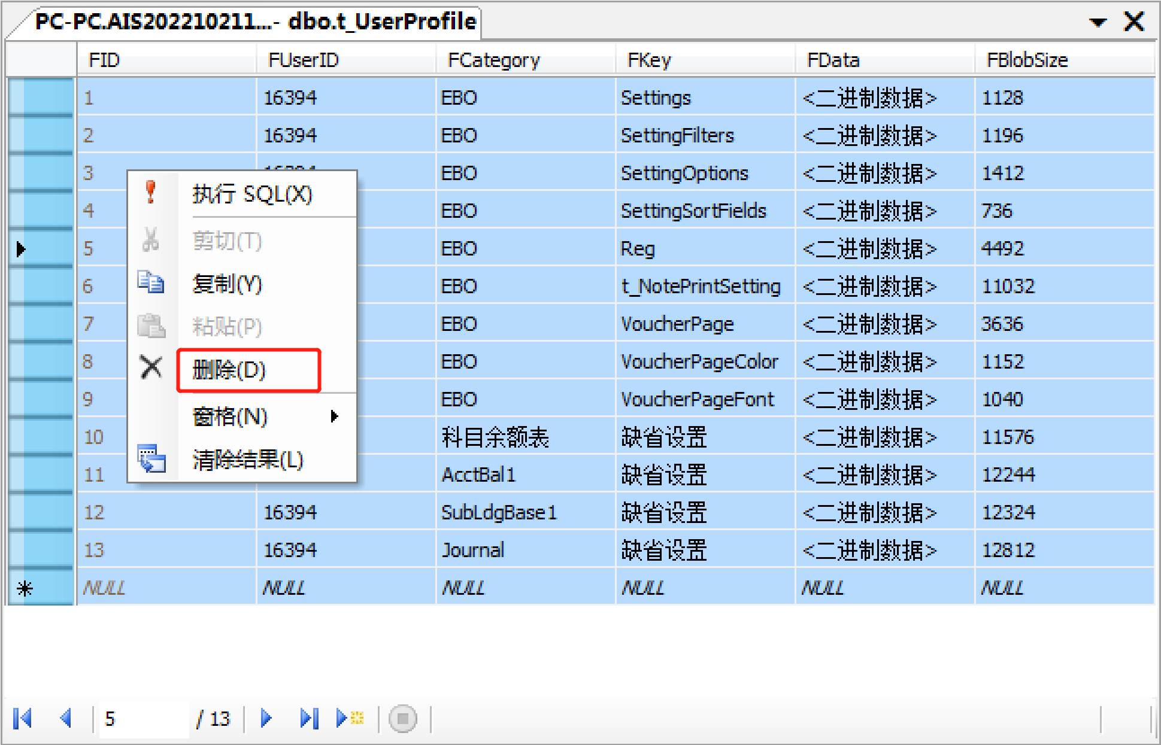Expand the 窗格(N) submenu arrow
The width and height of the screenshot is (1161, 745).
[334, 416]
